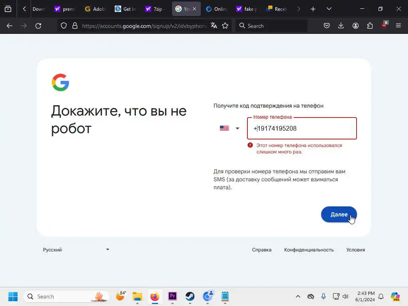Viewport: 408px width, 306px height.
Task: Open the Справка link
Action: [261, 250]
